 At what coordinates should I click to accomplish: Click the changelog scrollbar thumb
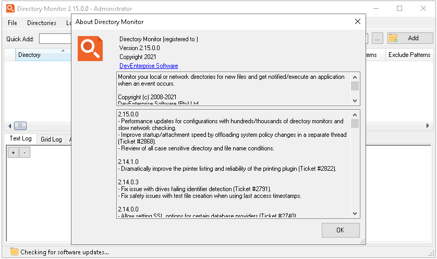click(355, 123)
